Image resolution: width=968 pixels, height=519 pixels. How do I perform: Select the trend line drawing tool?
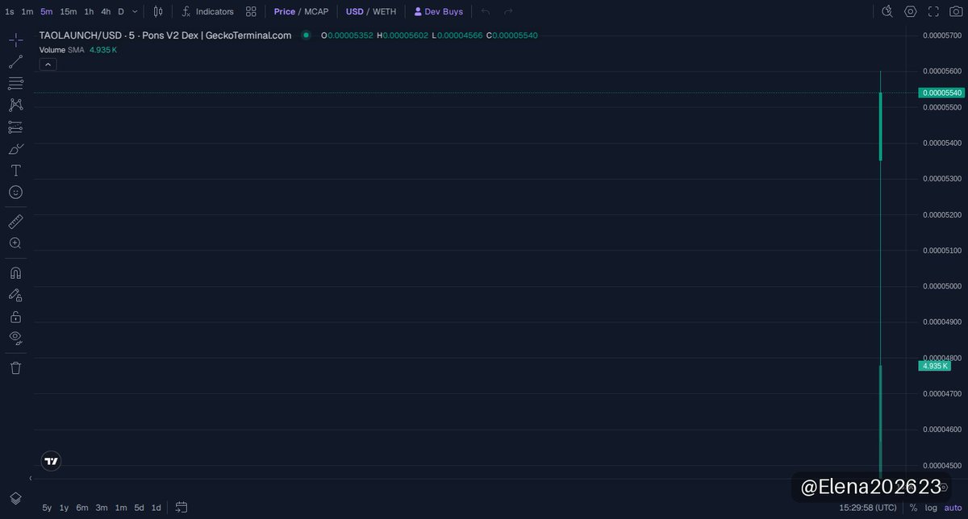15,61
